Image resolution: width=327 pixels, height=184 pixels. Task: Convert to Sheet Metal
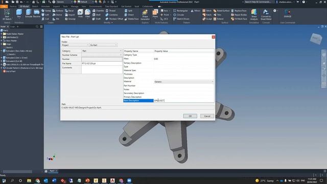pos(266,15)
